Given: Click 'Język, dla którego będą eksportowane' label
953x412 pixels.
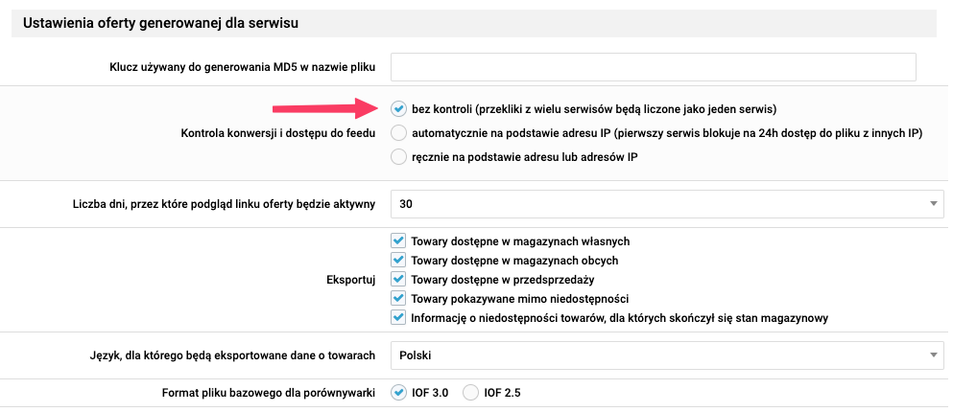Looking at the screenshot, I should (x=232, y=355).
